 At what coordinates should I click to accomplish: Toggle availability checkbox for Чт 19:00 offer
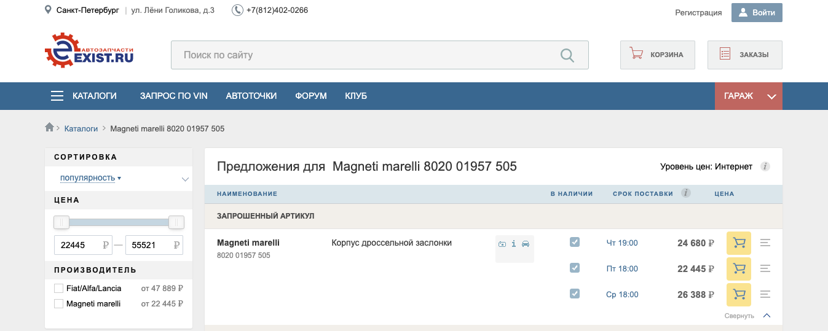point(575,242)
